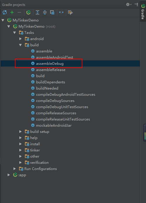Image resolution: width=146 pixels, height=203 pixels.
Task: Select the 'verification' label
Action: (x=39, y=163)
